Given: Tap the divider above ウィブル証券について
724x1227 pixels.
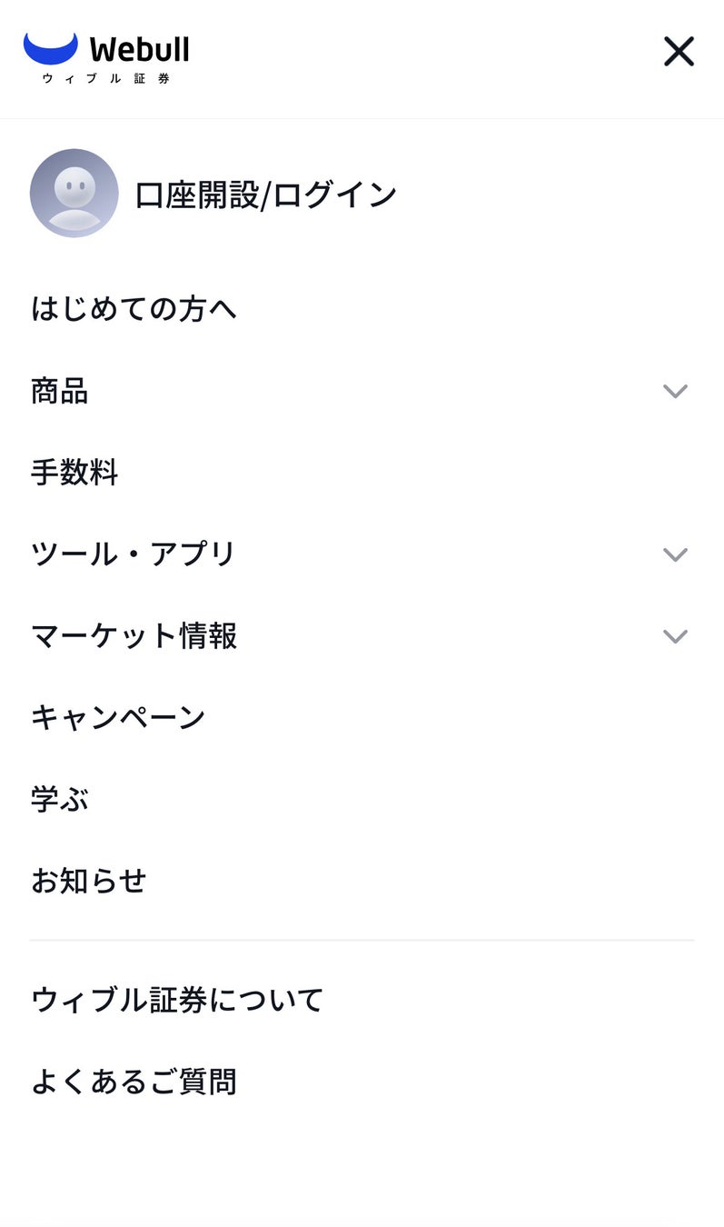Looking at the screenshot, I should click(x=362, y=940).
